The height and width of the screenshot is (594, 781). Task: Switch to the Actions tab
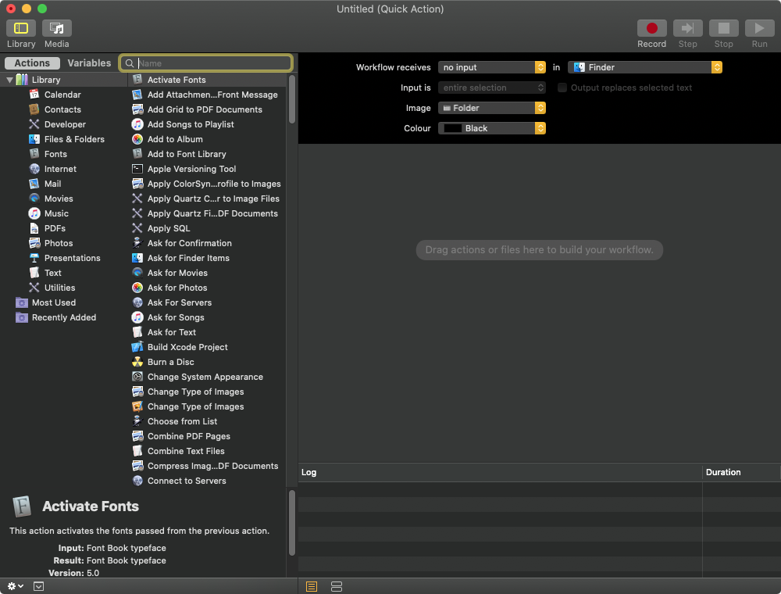[x=32, y=63]
